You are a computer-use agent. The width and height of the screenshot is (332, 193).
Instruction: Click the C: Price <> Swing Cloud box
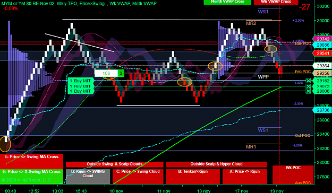138,177
